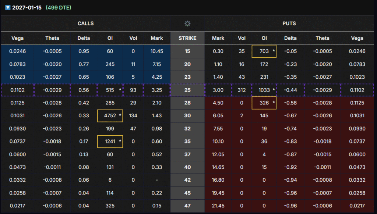Collapse the 2027-01-15 expiration section
Viewport: 377px width, 214px height.
[7, 8]
